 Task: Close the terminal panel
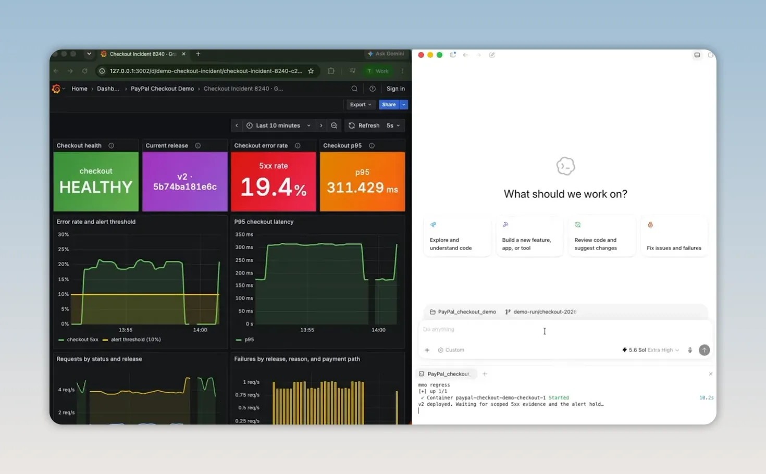711,374
